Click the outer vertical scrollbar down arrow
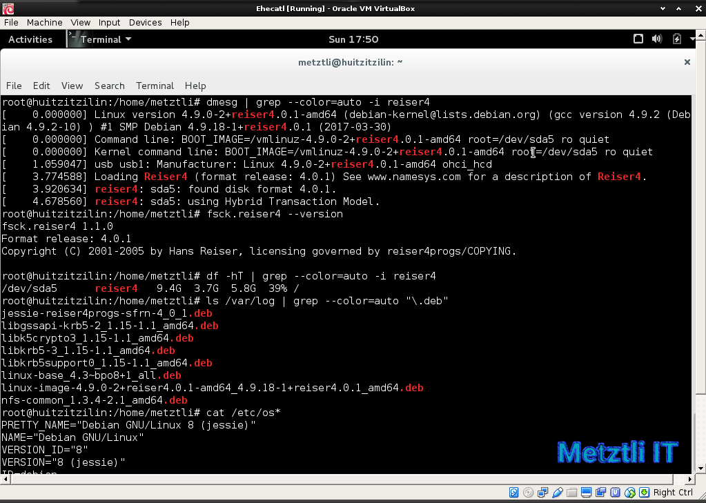The image size is (706, 503). click(700, 469)
